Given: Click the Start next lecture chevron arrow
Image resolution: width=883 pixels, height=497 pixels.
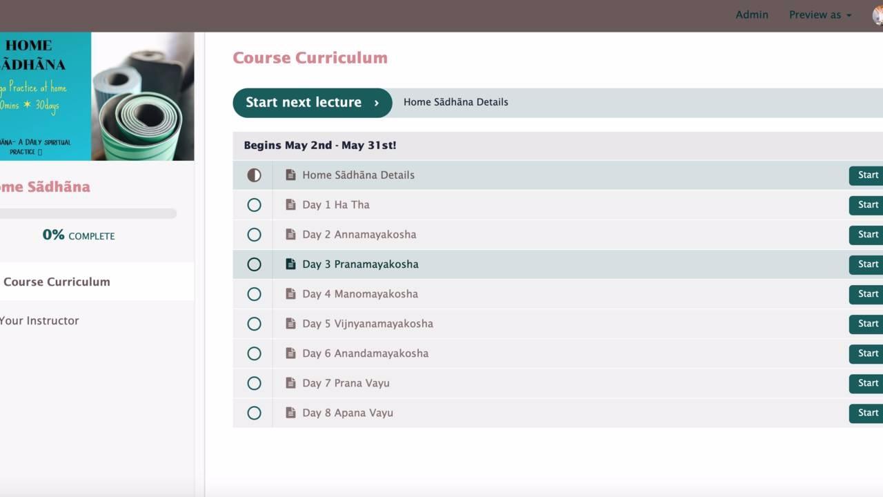Looking at the screenshot, I should [x=376, y=103].
